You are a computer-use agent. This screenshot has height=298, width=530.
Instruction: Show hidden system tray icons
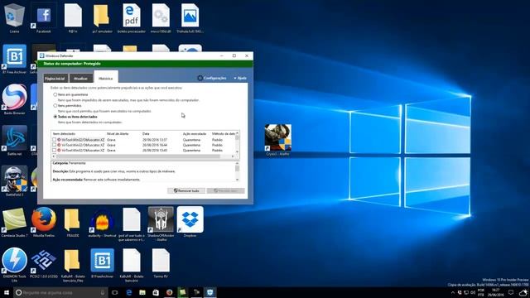pos(453,292)
